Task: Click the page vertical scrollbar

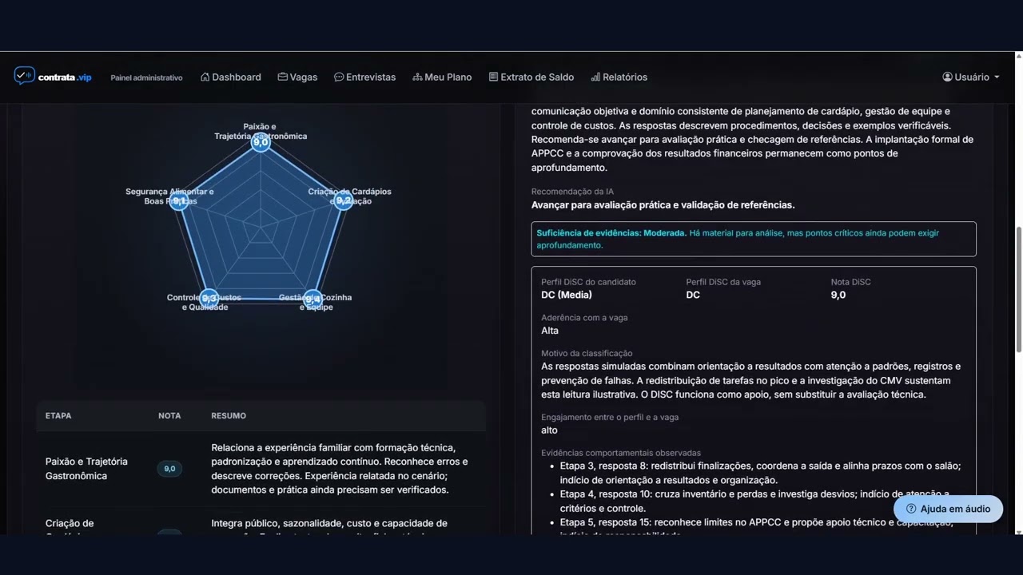Action: point(1018,289)
